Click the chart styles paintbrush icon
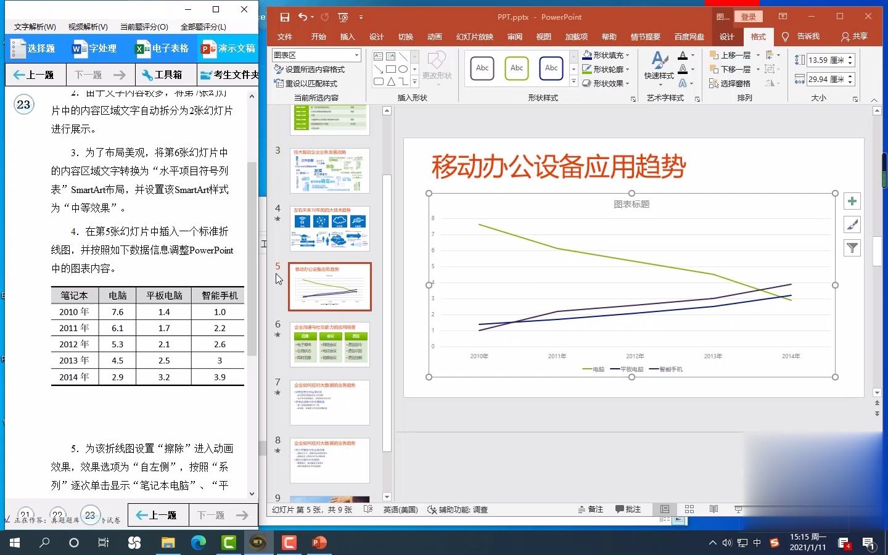The height and width of the screenshot is (555, 888). coord(852,224)
